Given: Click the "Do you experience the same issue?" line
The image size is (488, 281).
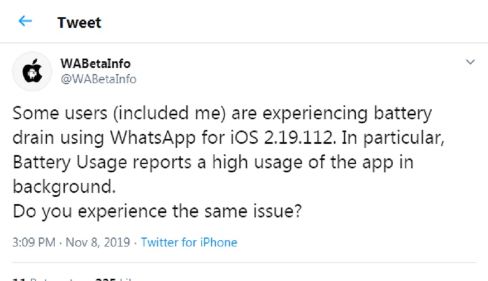Looking at the screenshot, I should click(x=157, y=211).
